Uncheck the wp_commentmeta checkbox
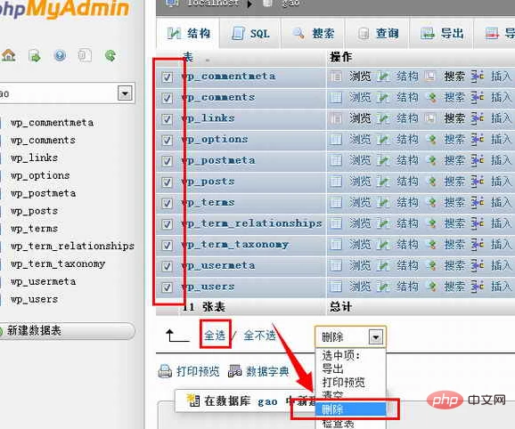The width and height of the screenshot is (515, 429). pos(168,77)
